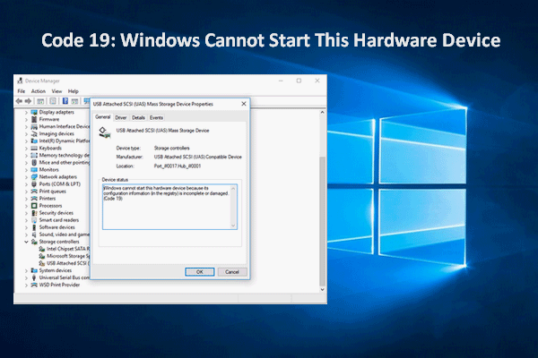Click the Device Manager title bar app icon
The width and height of the screenshot is (538, 358).
(20, 81)
